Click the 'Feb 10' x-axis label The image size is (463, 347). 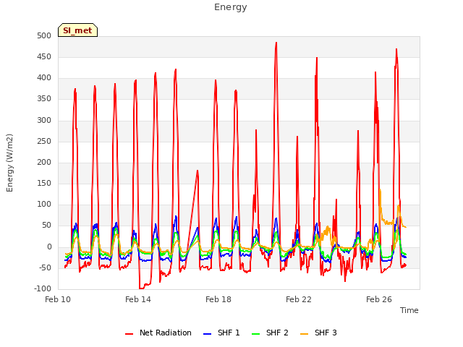58,299
